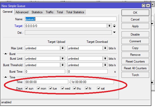This screenshot has width=155, height=109.
Task: Close the New Simple Queue dialog
Action: pos(148,6)
